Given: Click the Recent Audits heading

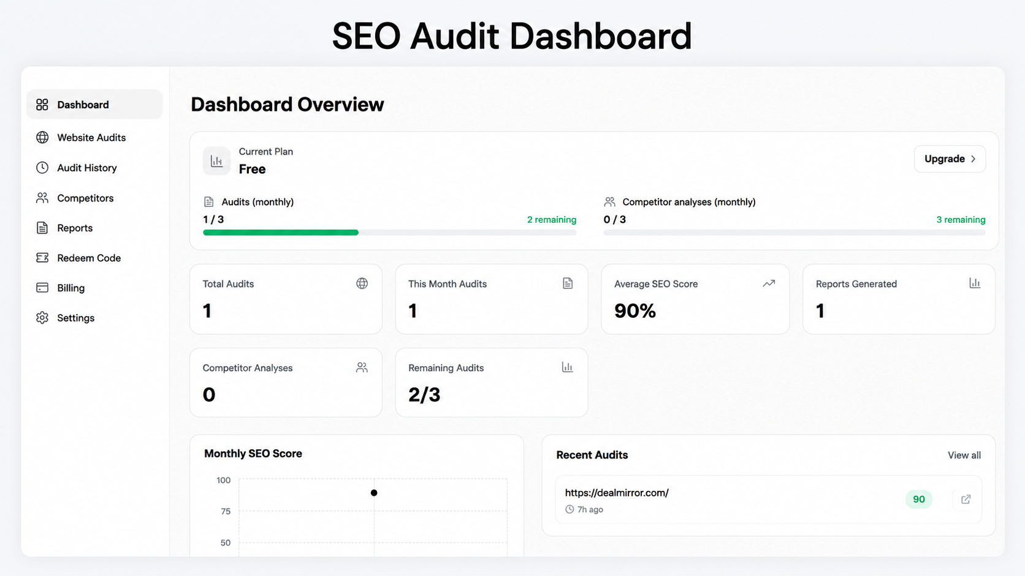Looking at the screenshot, I should (x=592, y=455).
